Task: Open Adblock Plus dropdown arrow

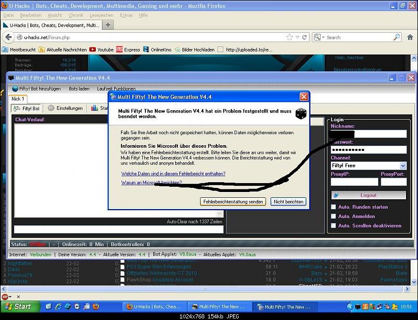Action: (x=10, y=297)
